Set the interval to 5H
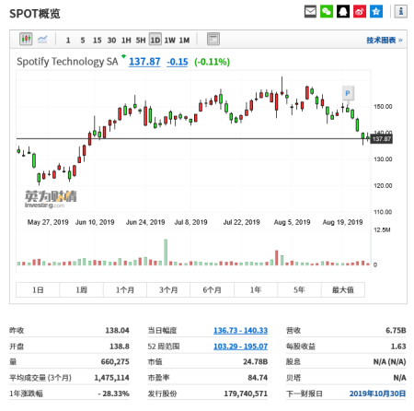This screenshot has height=411, width=414. click(141, 41)
